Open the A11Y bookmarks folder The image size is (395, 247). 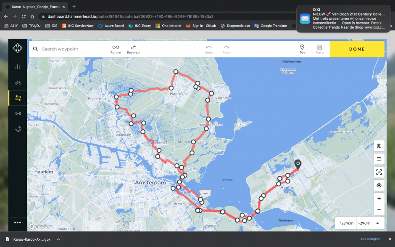(11, 26)
